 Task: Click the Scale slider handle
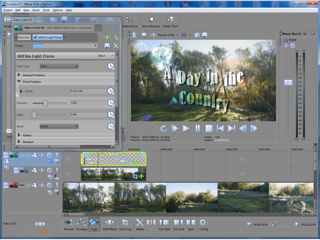pos(34,114)
